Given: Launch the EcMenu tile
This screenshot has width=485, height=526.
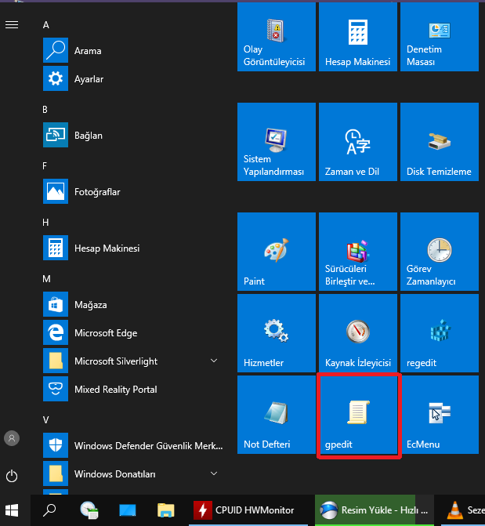Looking at the screenshot, I should tap(440, 415).
